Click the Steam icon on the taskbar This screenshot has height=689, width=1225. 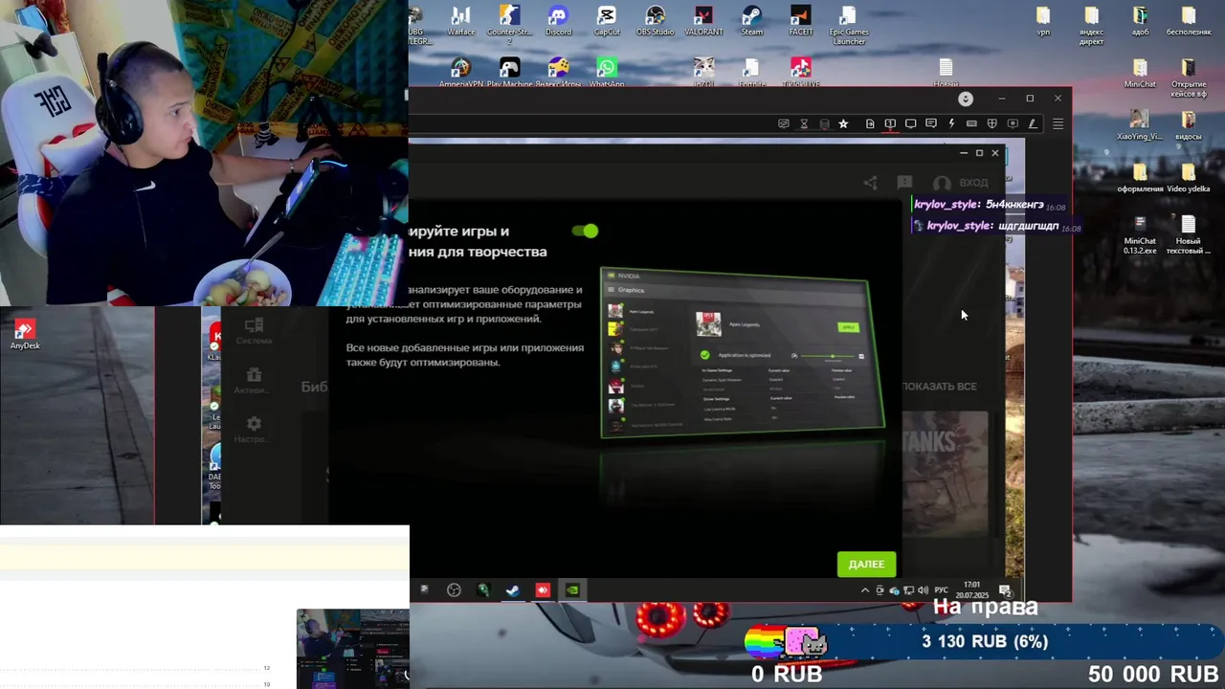[513, 590]
